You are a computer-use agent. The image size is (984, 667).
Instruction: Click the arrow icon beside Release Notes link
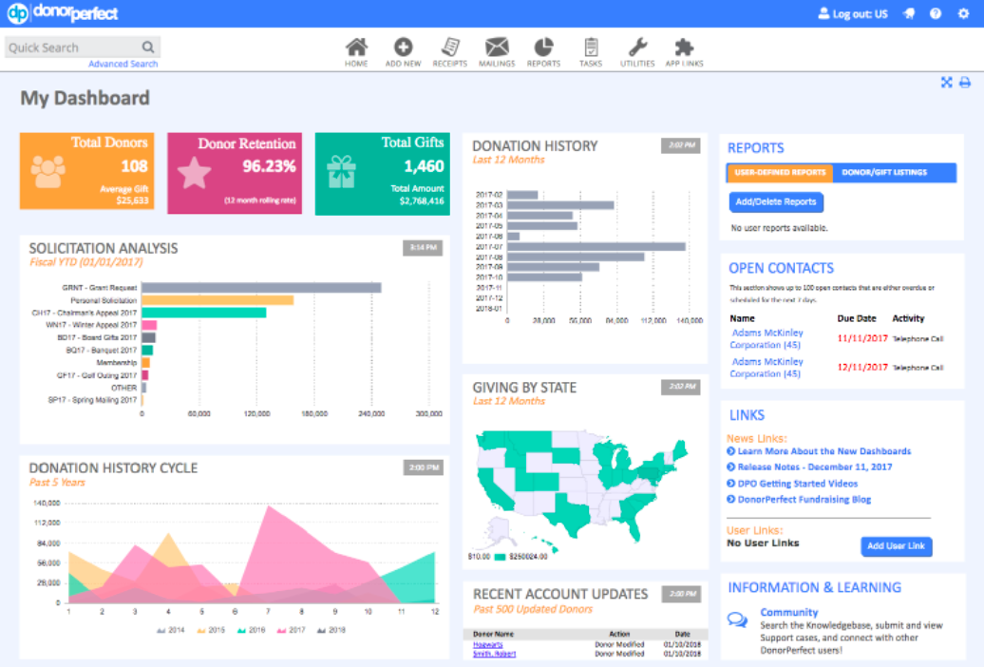[x=731, y=467]
